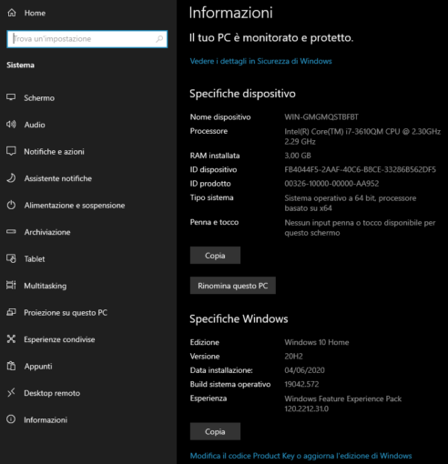The width and height of the screenshot is (448, 464).
Task: Click the Assistente notifiche moon icon
Action: 11,178
